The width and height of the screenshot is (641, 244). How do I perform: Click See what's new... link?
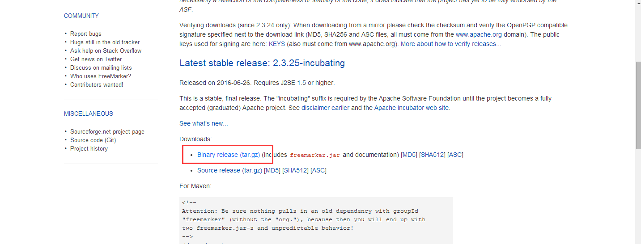pos(204,123)
